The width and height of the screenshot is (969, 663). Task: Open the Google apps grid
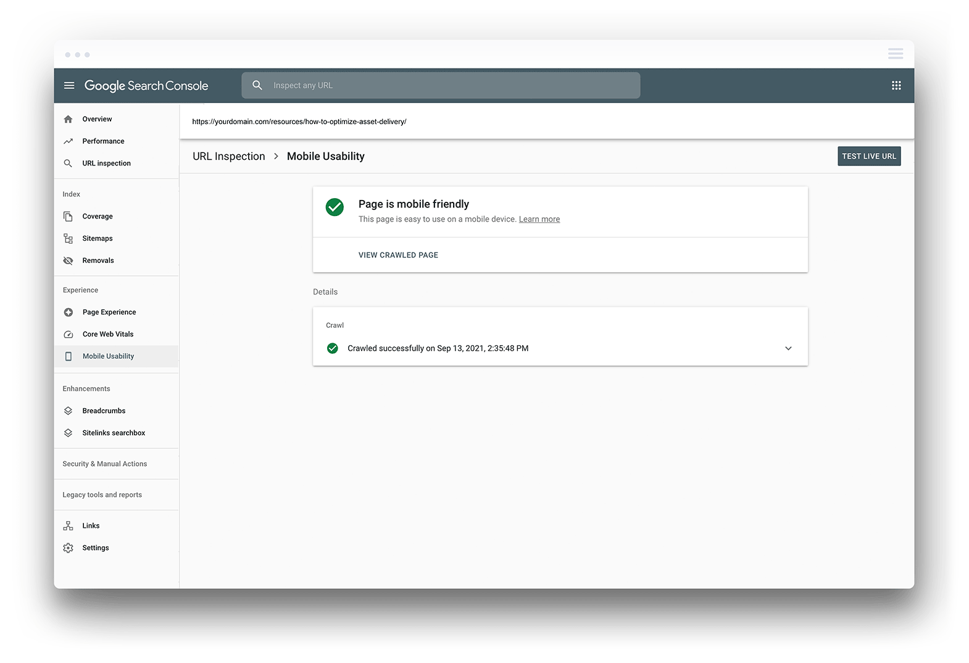pos(896,85)
